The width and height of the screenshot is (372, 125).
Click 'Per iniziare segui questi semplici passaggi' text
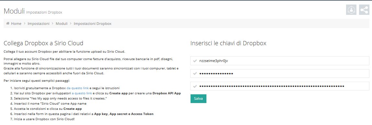pos(37,81)
